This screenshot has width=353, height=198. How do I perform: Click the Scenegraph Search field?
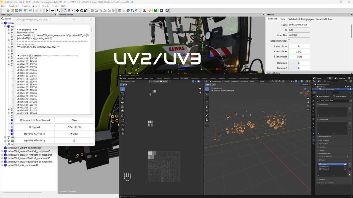[x=8, y=19]
